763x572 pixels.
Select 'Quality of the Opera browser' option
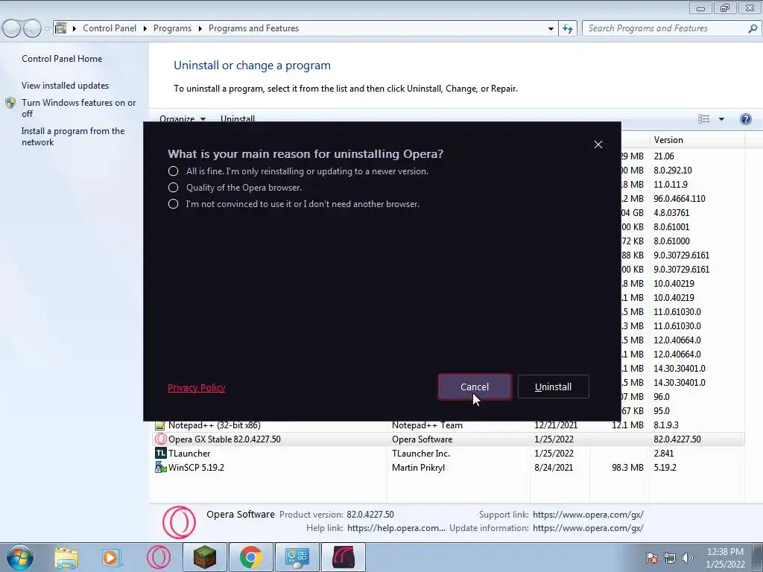click(173, 187)
